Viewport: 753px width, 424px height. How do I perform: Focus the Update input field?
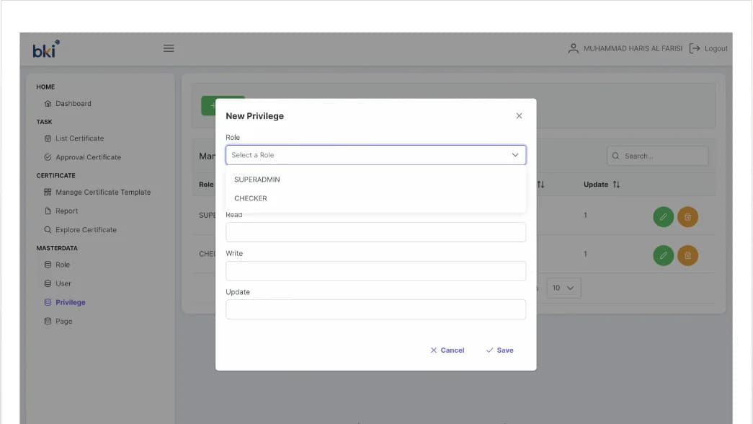pyautogui.click(x=375, y=309)
